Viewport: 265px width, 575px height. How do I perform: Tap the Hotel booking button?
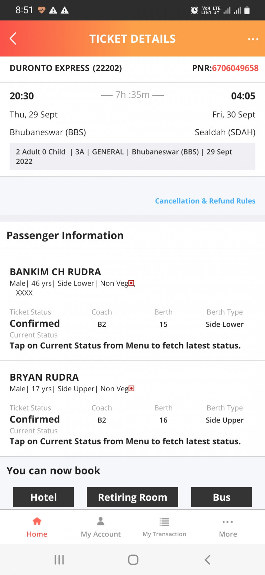click(x=43, y=497)
